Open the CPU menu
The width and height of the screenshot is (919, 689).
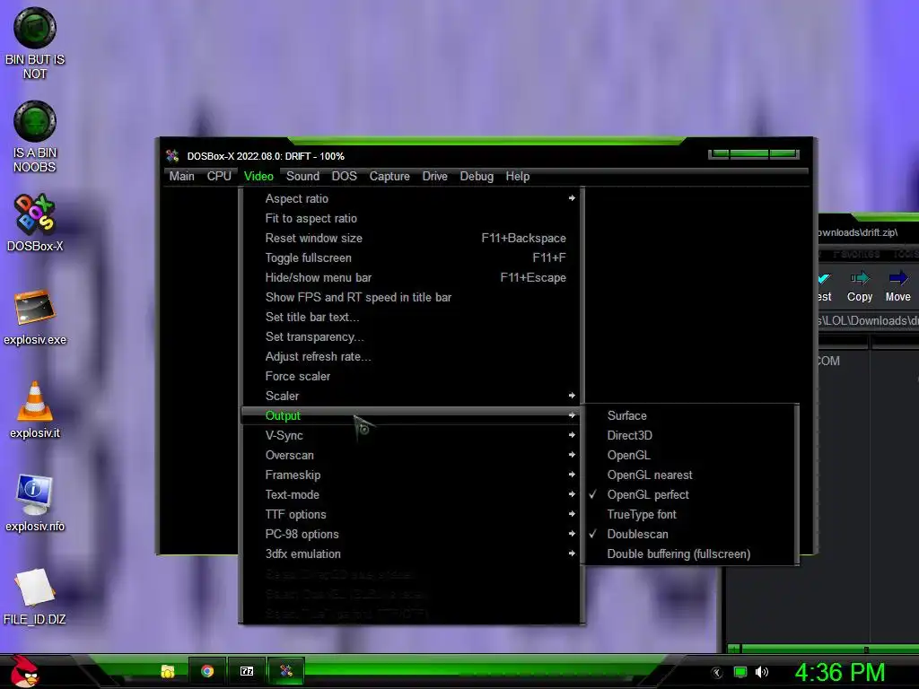tap(219, 177)
